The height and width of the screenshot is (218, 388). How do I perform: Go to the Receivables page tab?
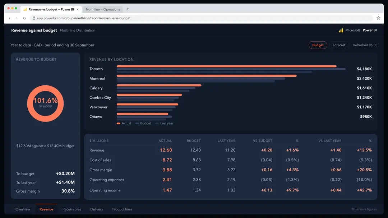72,209
